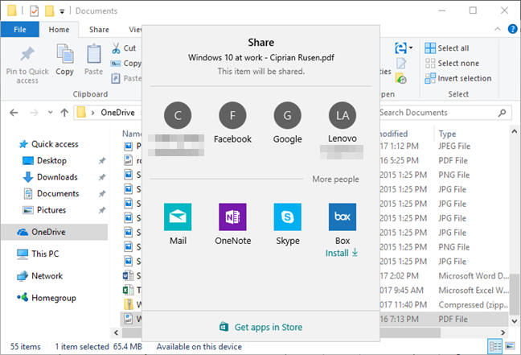Screen dimensions: 521x355
Task: Click Install under the Box app
Action: click(x=342, y=253)
